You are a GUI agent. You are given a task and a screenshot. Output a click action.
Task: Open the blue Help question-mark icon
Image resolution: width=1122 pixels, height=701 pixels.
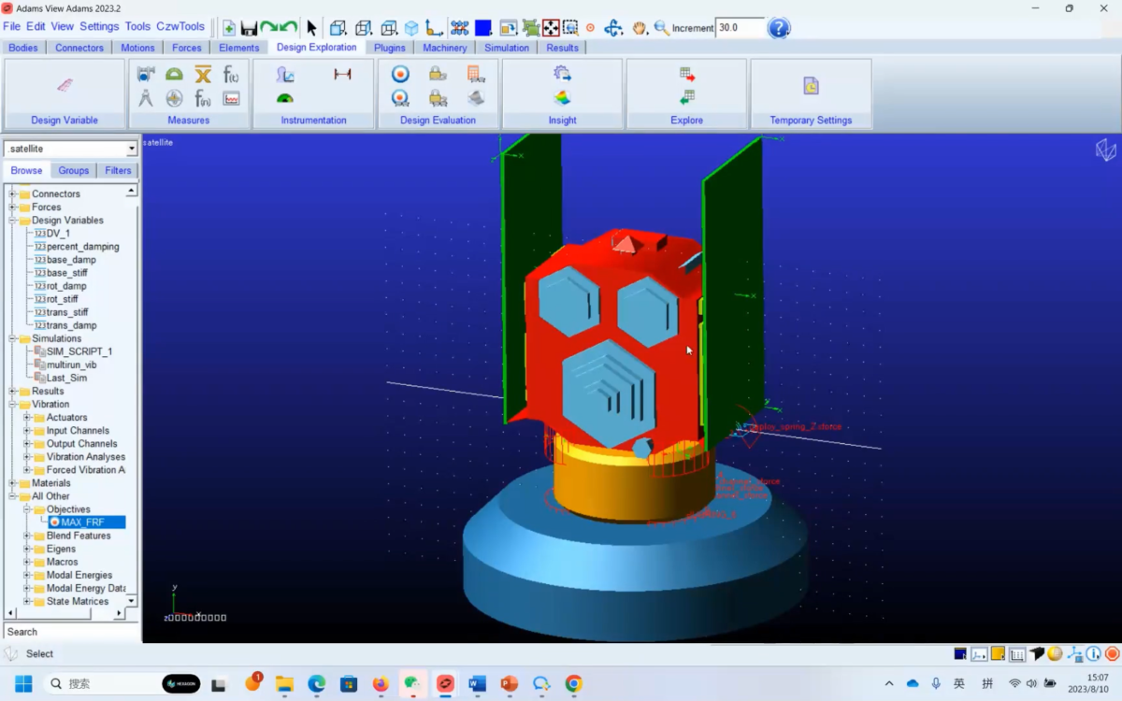(779, 28)
